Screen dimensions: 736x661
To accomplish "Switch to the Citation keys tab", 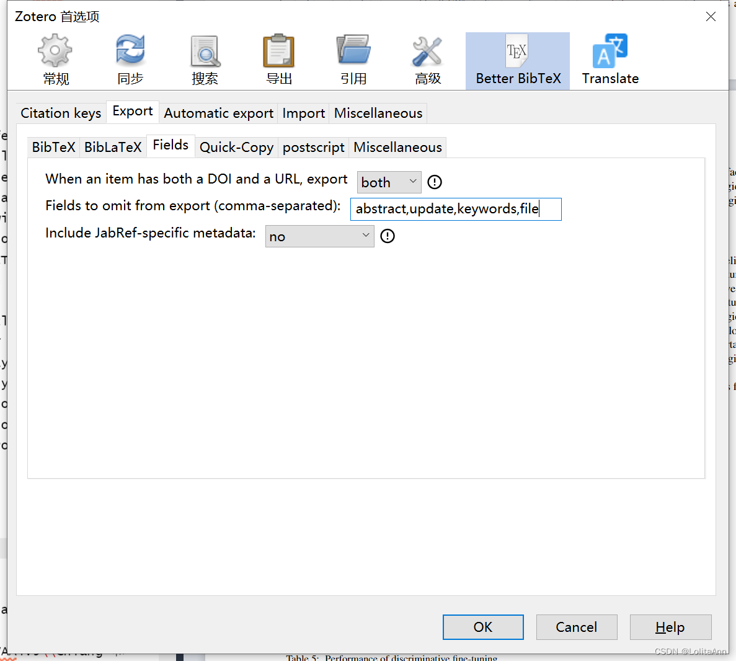I will point(61,113).
